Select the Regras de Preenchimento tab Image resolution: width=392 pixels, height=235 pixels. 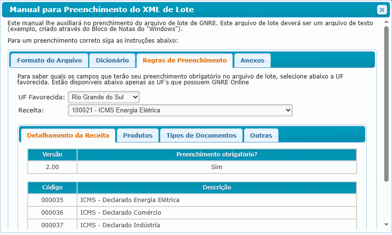tap(184, 61)
